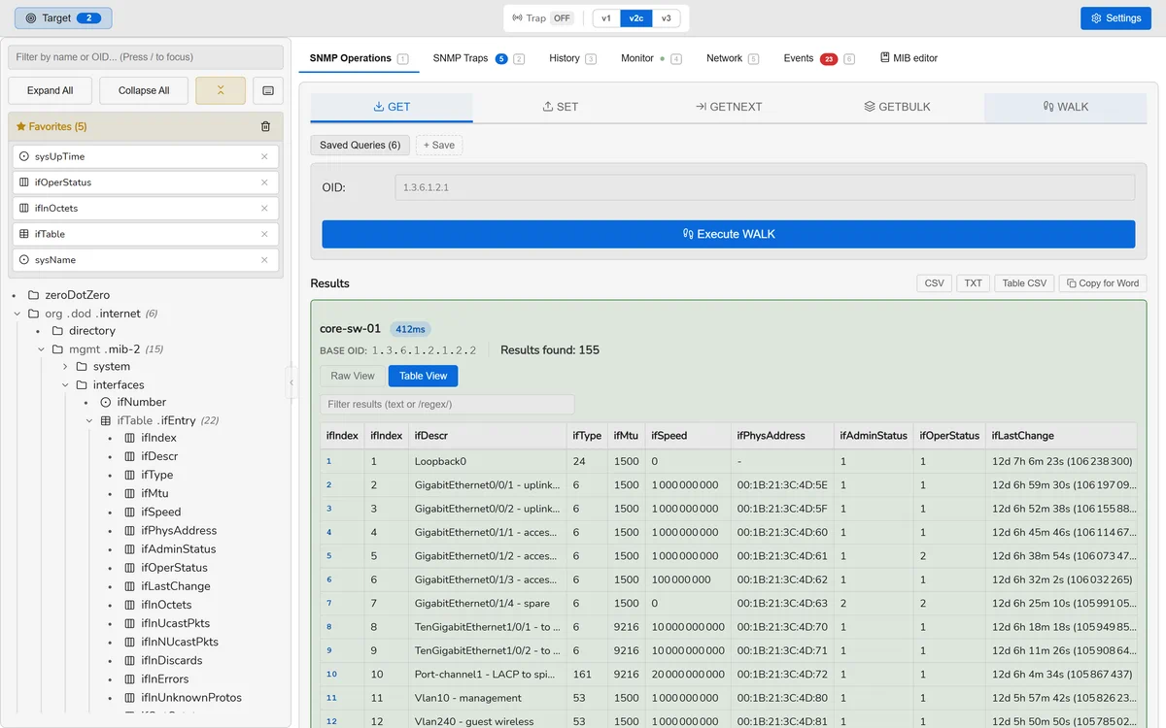Image resolution: width=1166 pixels, height=728 pixels.
Task: Select SNMP version v3
Action: [666, 18]
